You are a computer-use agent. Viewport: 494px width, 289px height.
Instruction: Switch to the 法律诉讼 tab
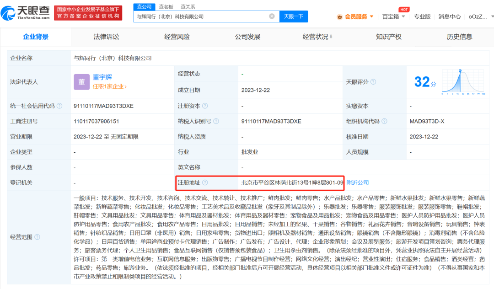tap(107, 37)
